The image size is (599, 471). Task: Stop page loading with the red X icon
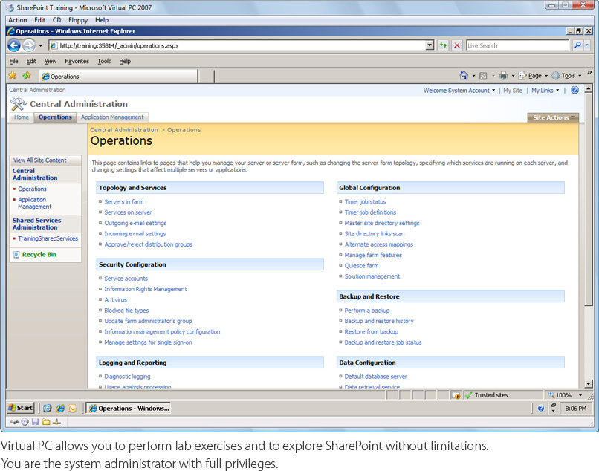coord(456,45)
